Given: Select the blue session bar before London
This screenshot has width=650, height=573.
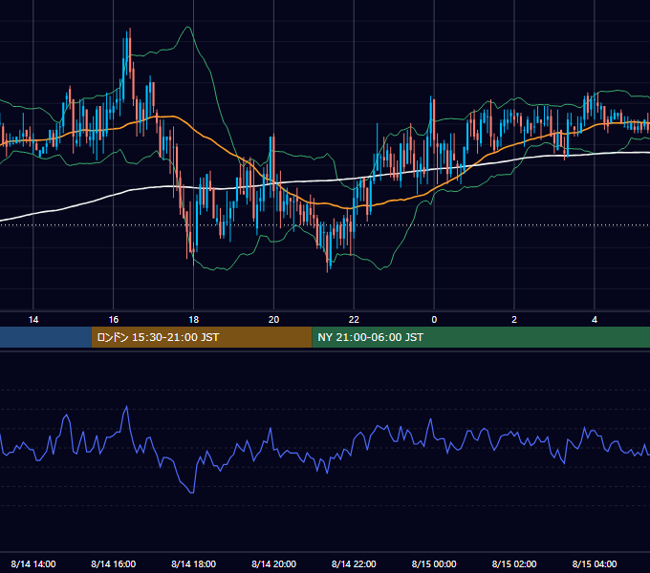Looking at the screenshot, I should 46,337.
